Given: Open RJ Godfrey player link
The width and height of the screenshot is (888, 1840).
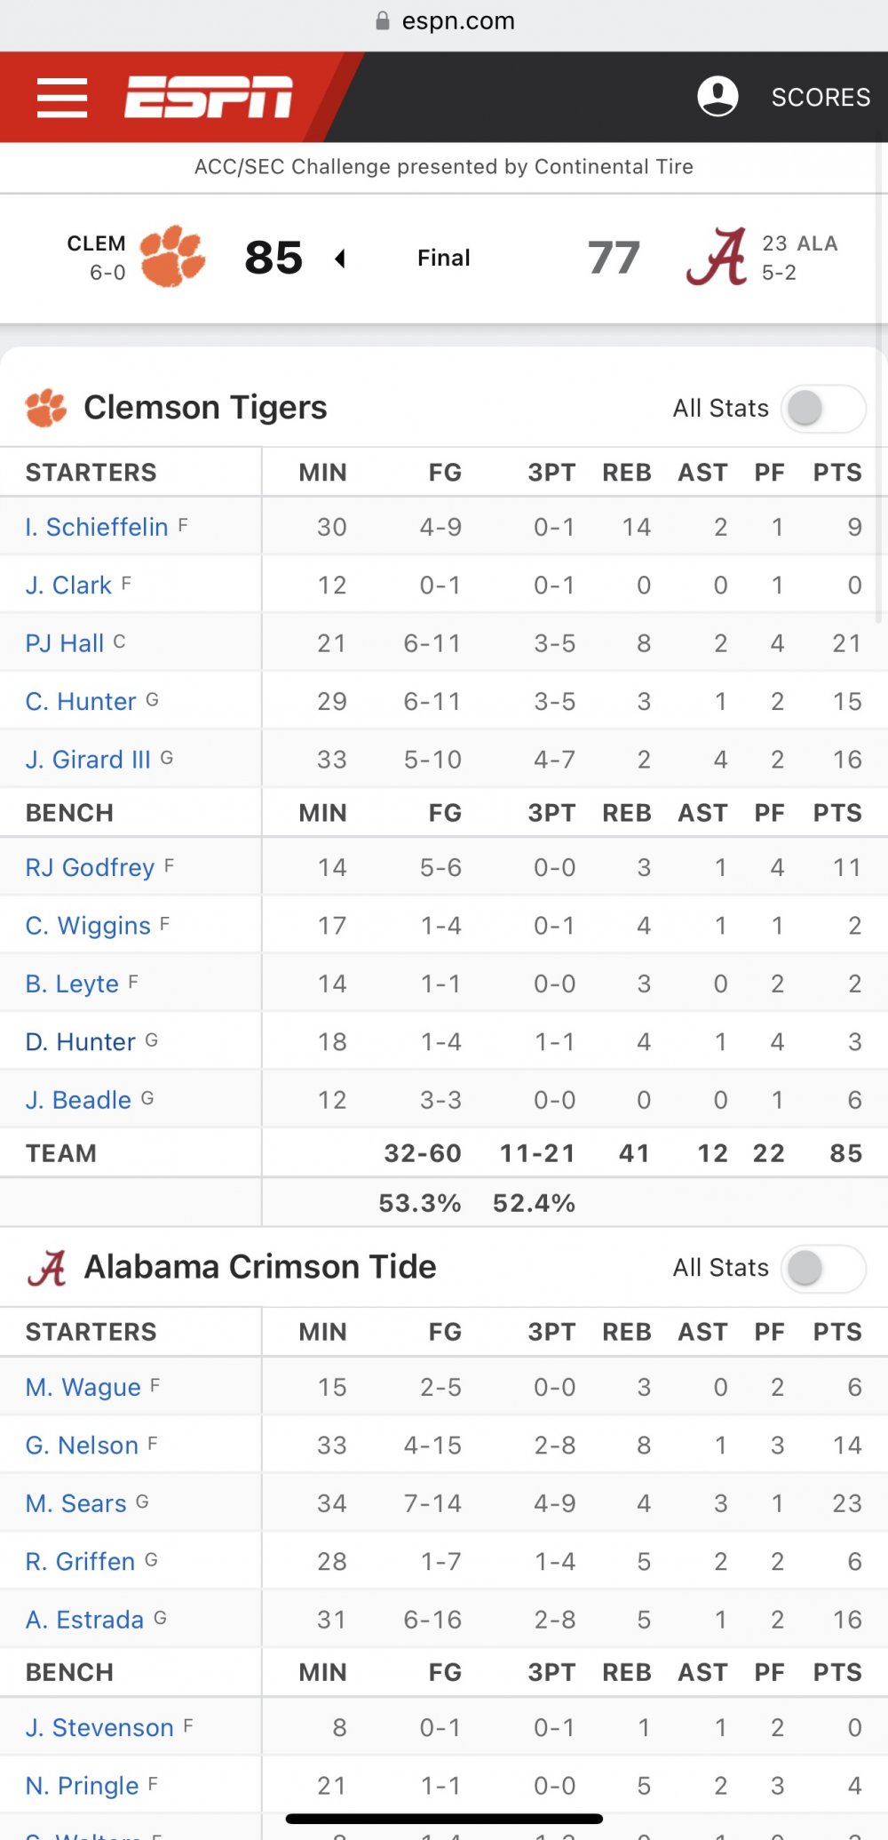Looking at the screenshot, I should point(90,867).
